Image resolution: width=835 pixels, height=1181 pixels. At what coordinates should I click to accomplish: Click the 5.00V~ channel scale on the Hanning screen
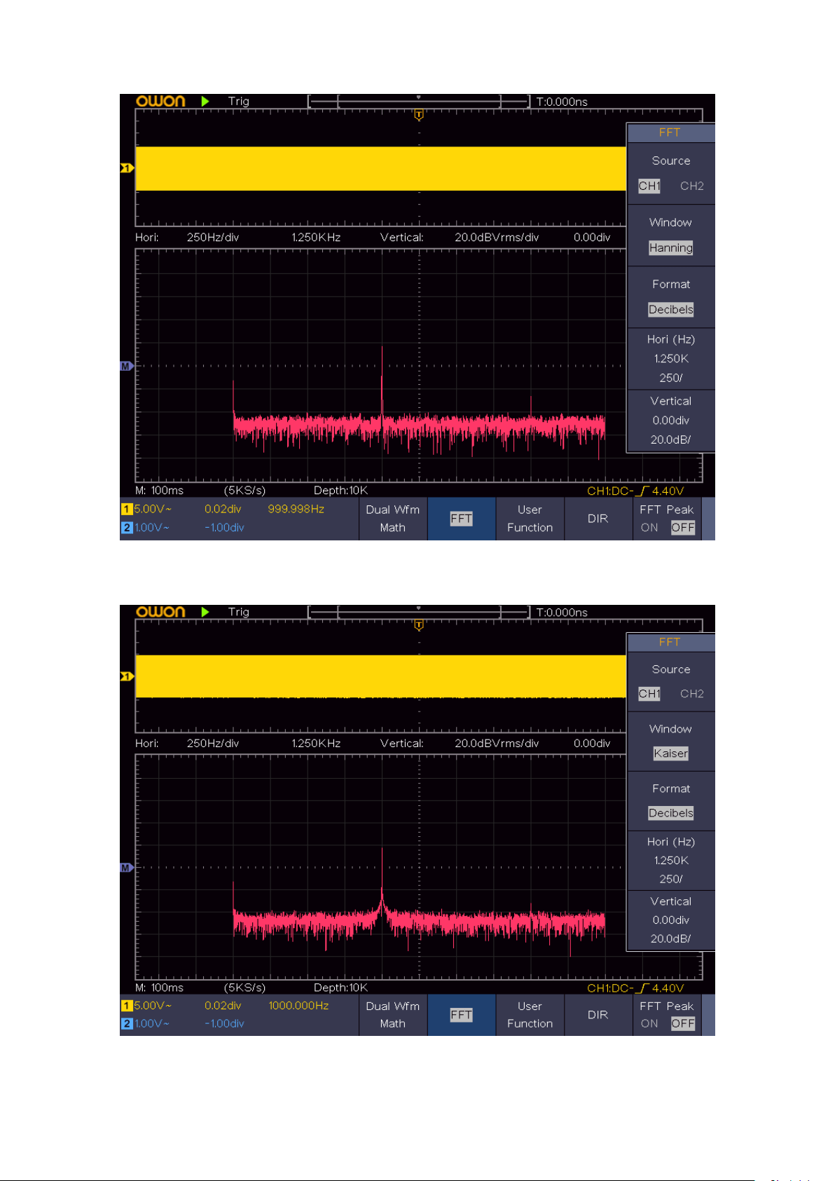(x=153, y=510)
